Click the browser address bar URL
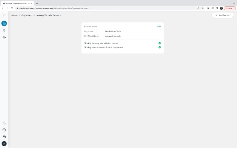 point(54,8)
